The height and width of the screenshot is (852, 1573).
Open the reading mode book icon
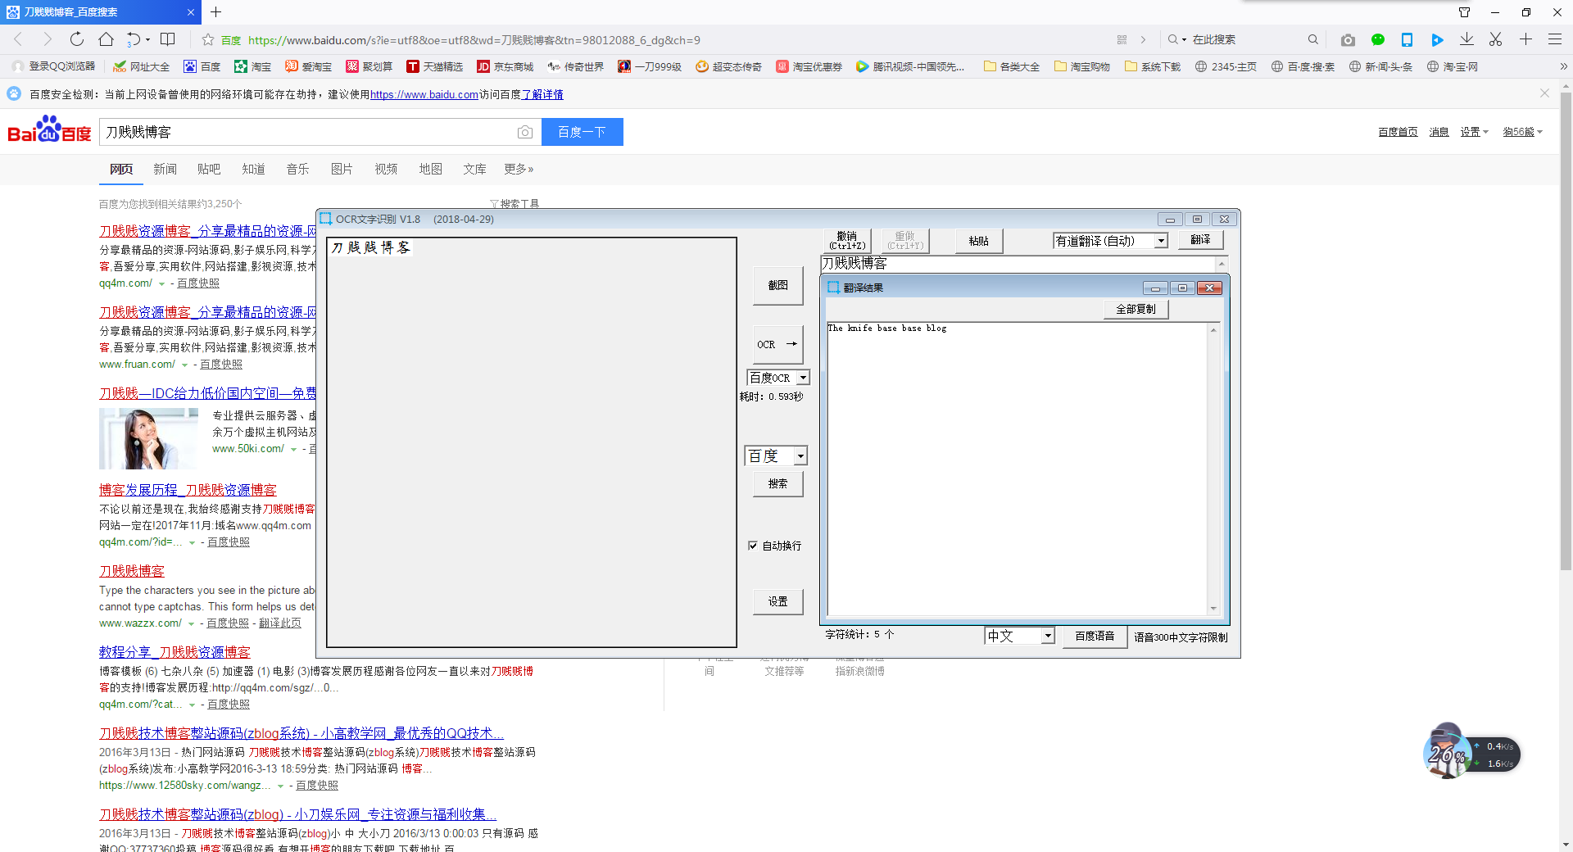coord(168,39)
